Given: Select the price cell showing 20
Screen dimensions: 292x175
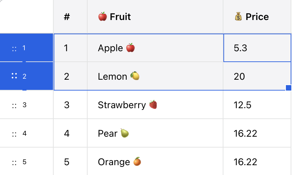Looking at the screenshot, I should pyautogui.click(x=257, y=76).
